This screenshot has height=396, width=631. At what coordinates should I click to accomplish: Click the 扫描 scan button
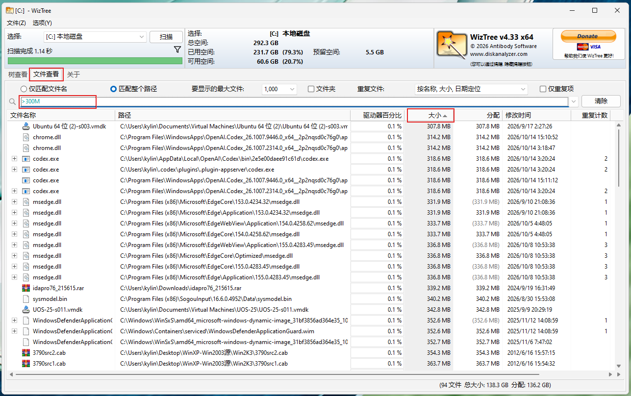(166, 37)
